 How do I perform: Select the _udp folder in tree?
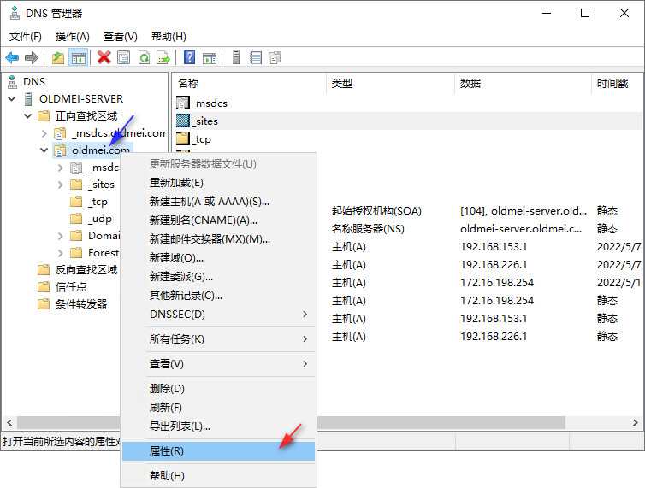tap(91, 219)
